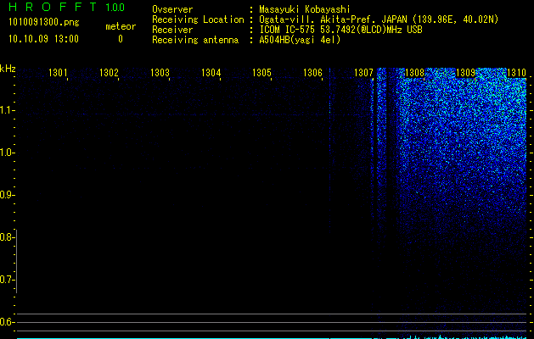Click the A504HB(yagi 4el) antenna text
This screenshot has height=339, width=534.
pos(300,40)
